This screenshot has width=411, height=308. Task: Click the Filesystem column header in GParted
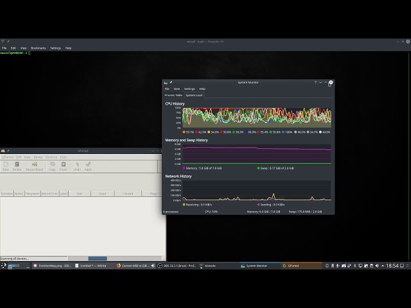tap(33, 194)
